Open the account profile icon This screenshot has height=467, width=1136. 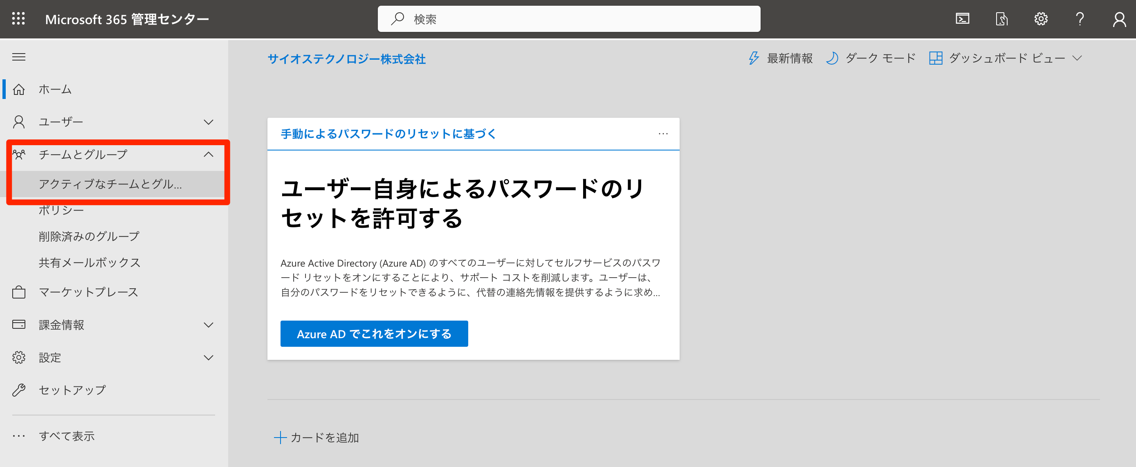(1119, 19)
